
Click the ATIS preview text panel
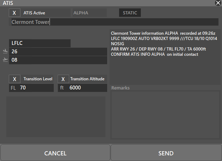pyautogui.click(x=165, y=57)
